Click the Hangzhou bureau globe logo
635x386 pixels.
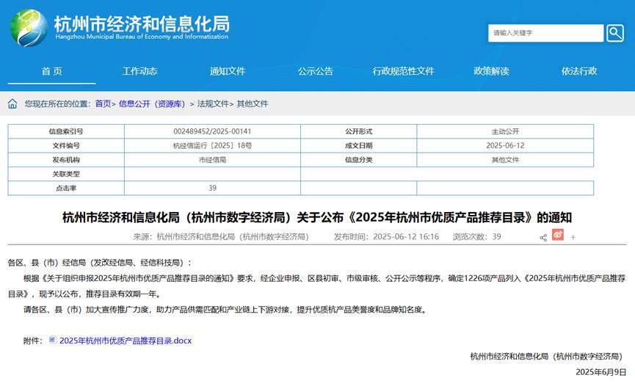pyautogui.click(x=29, y=29)
